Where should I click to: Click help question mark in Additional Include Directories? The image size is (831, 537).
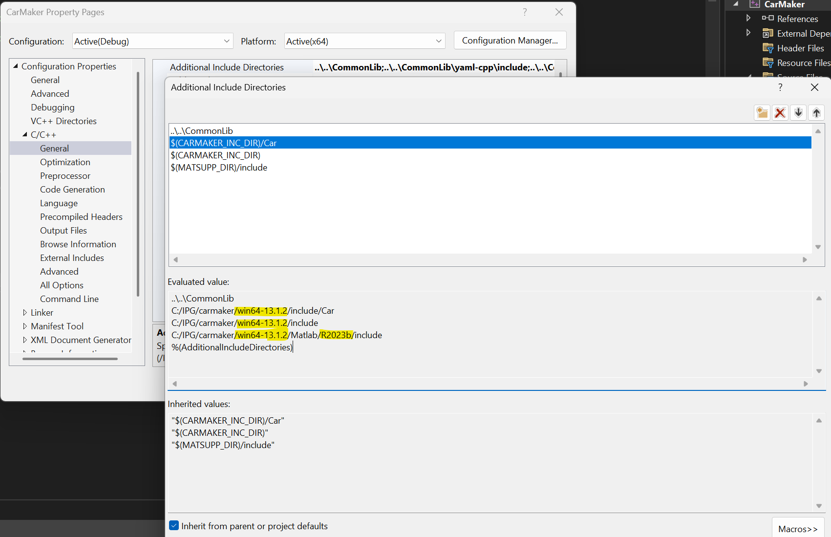point(780,87)
